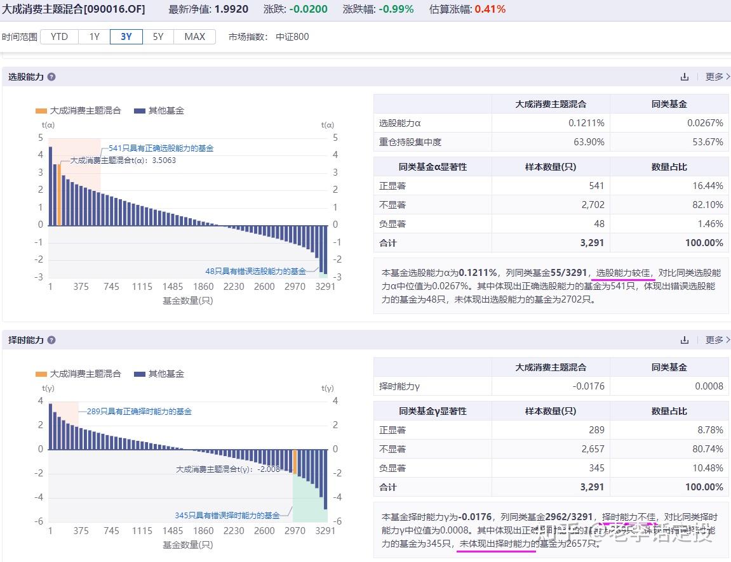Image resolution: width=731 pixels, height=562 pixels.
Task: Click the 涨跌幅 value -0.99%
Action: coord(396,10)
